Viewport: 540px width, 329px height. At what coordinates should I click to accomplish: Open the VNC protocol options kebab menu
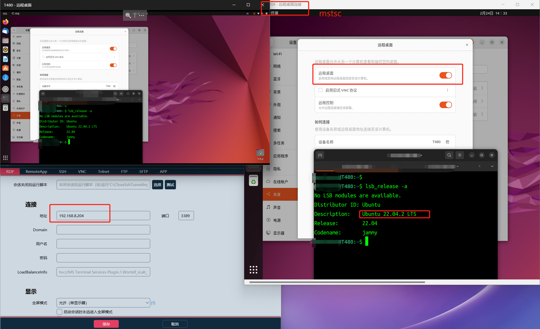pyautogui.click(x=447, y=90)
